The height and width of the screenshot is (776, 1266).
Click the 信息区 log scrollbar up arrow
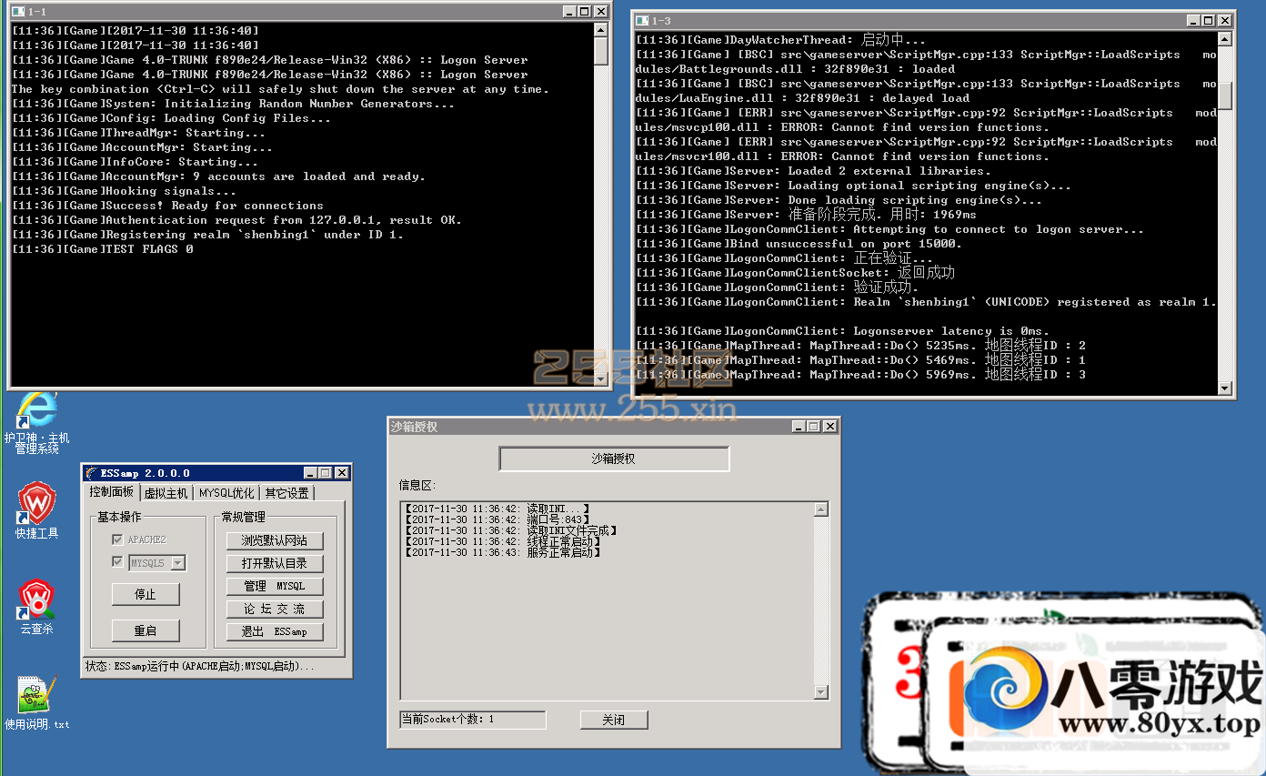pos(821,509)
